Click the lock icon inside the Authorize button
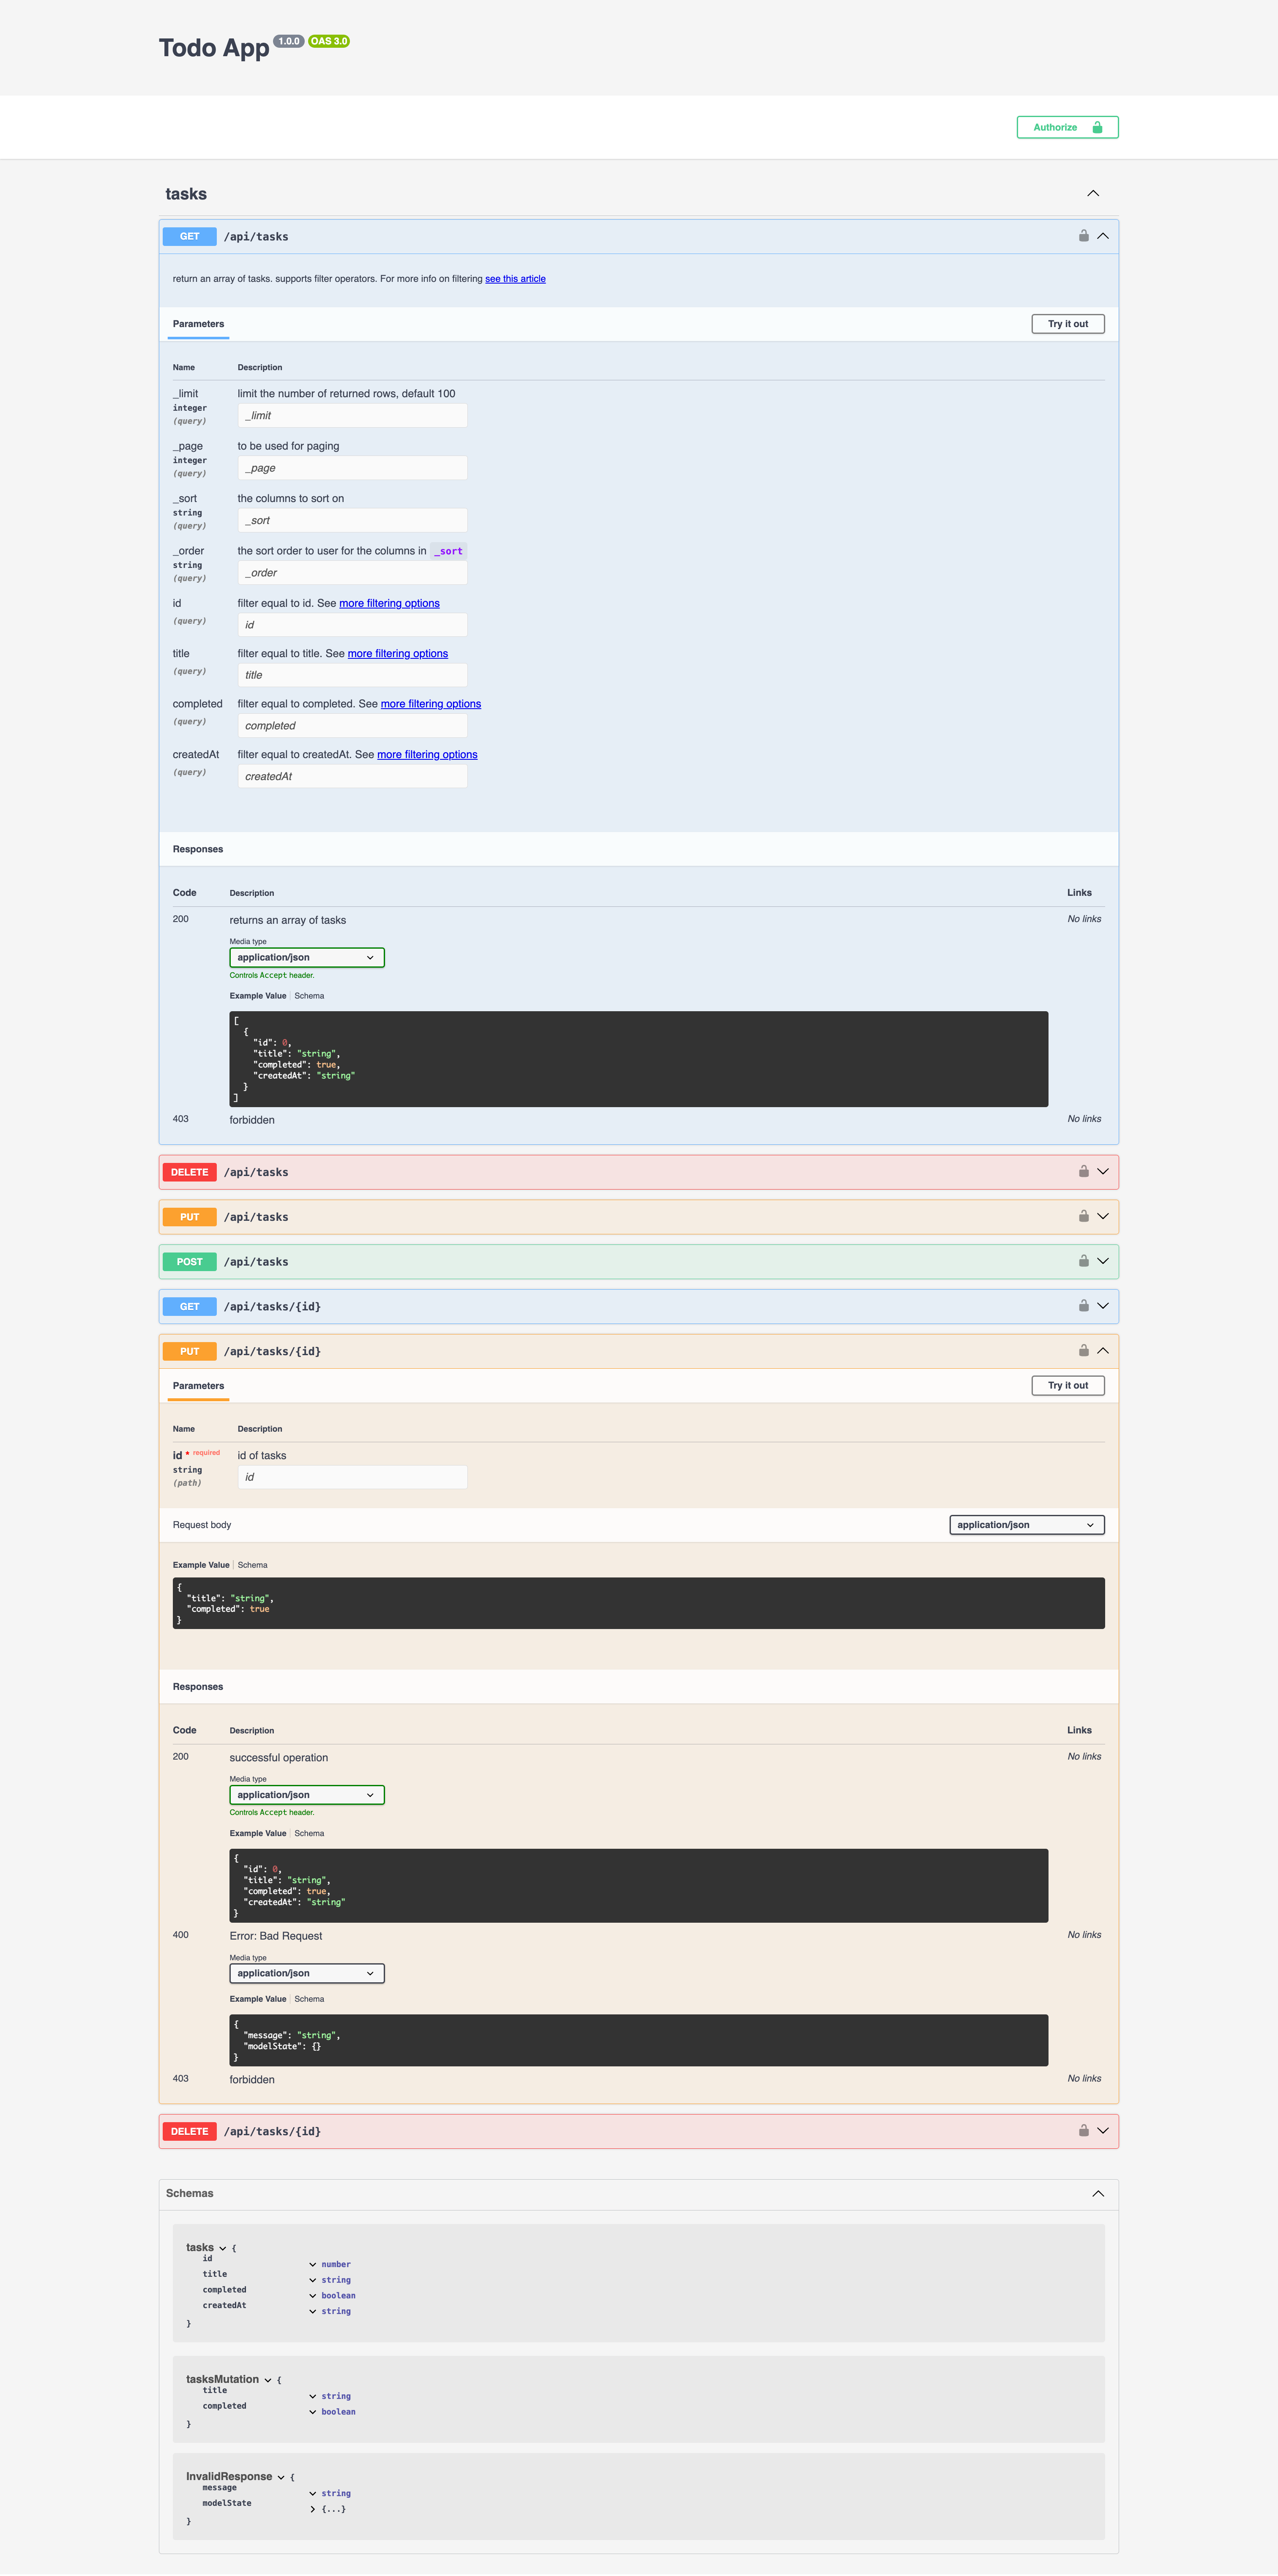The image size is (1278, 2576). click(x=1098, y=127)
